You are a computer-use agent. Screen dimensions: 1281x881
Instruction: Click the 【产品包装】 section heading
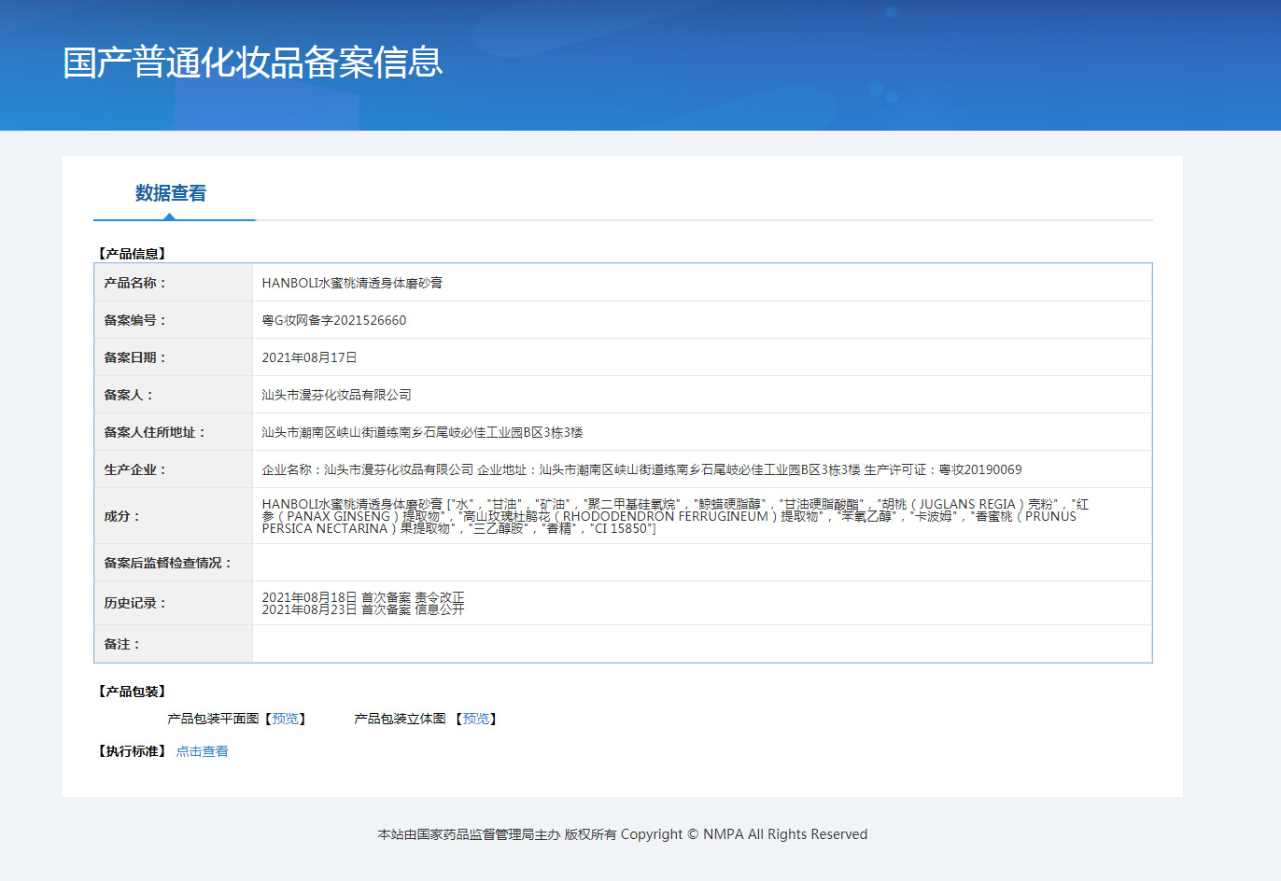[132, 692]
